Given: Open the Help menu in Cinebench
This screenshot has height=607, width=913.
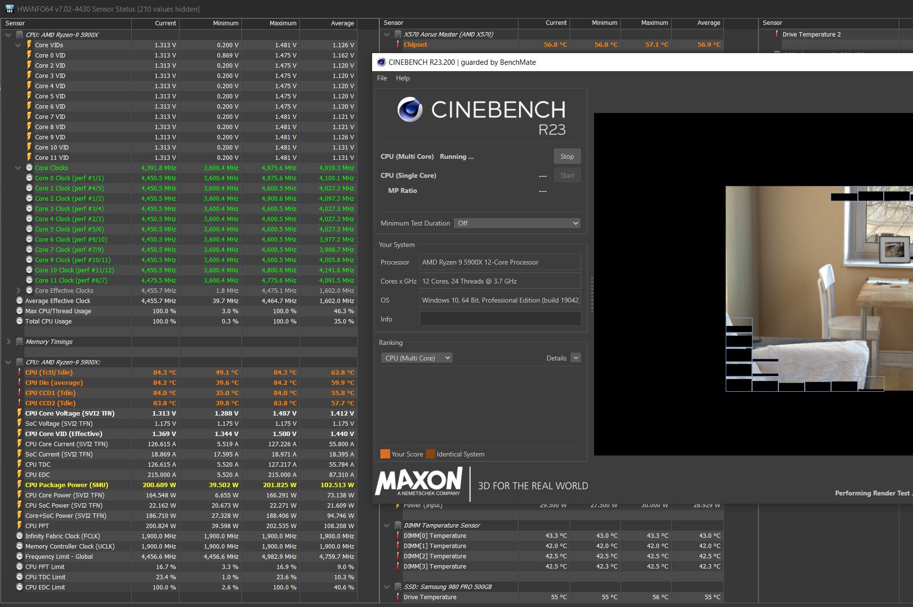Looking at the screenshot, I should tap(402, 78).
